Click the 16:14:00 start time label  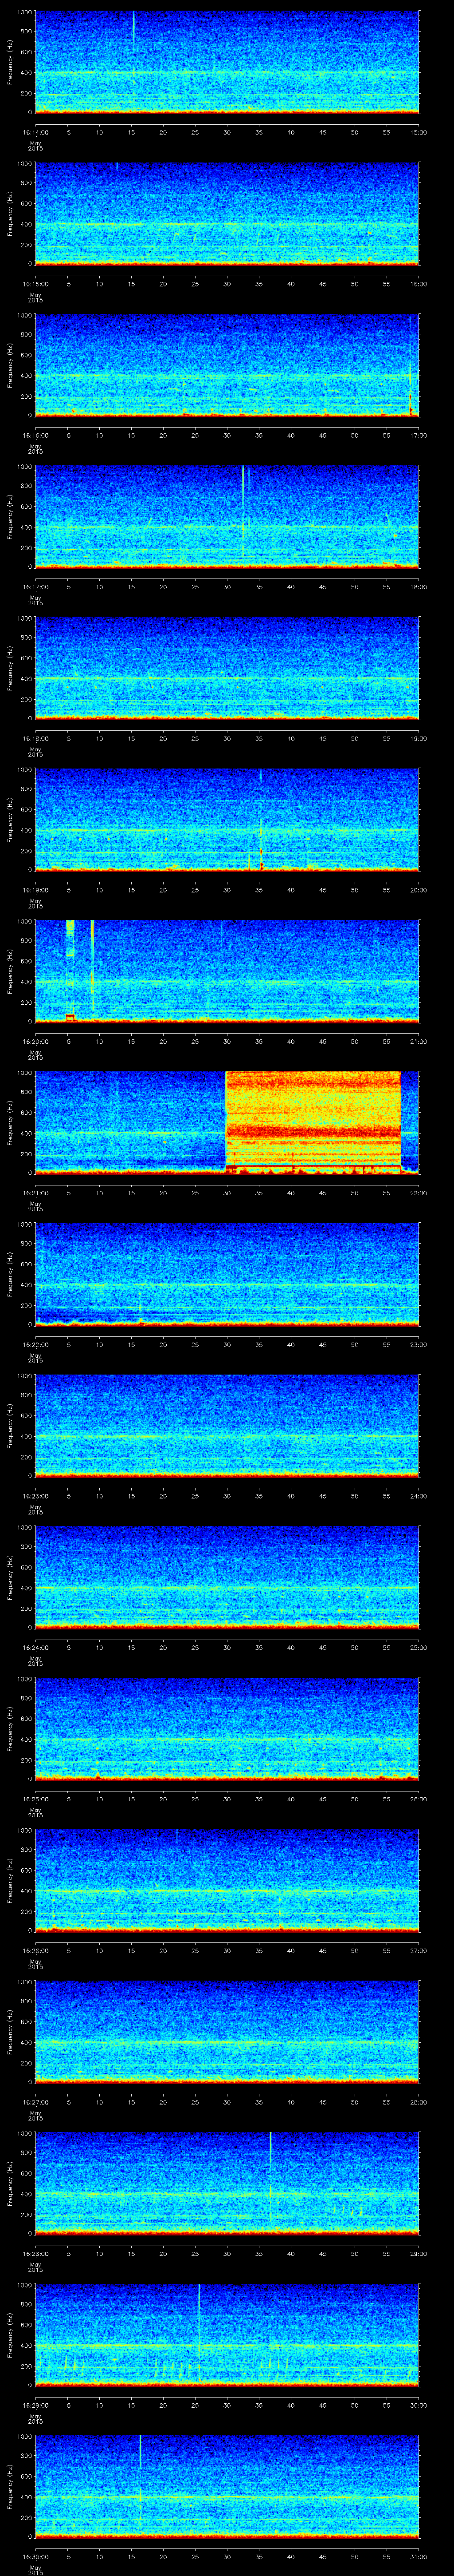35,132
